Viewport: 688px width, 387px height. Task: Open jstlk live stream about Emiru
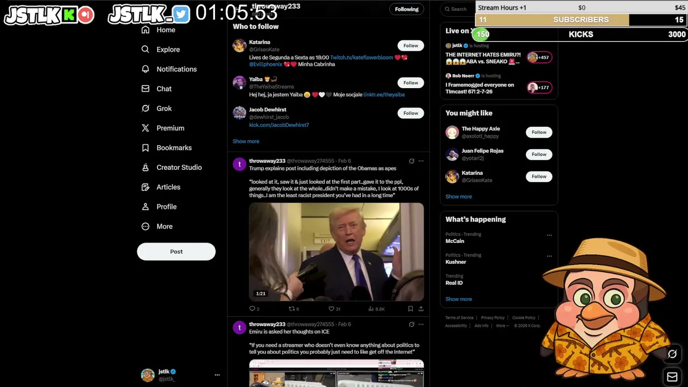click(x=483, y=58)
